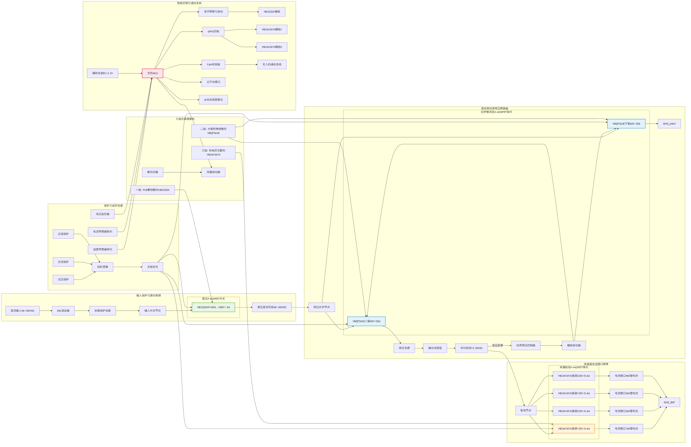Click 三级: 布局优化散热 VBC6N3010 node
The image size is (691, 447).
[213, 153]
